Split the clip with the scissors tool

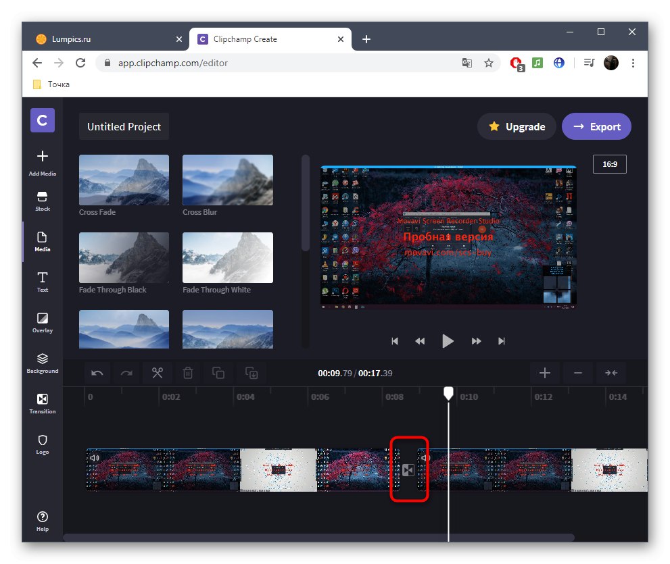tap(157, 373)
